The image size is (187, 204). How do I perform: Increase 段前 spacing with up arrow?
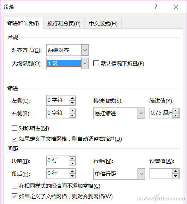coord(72,158)
